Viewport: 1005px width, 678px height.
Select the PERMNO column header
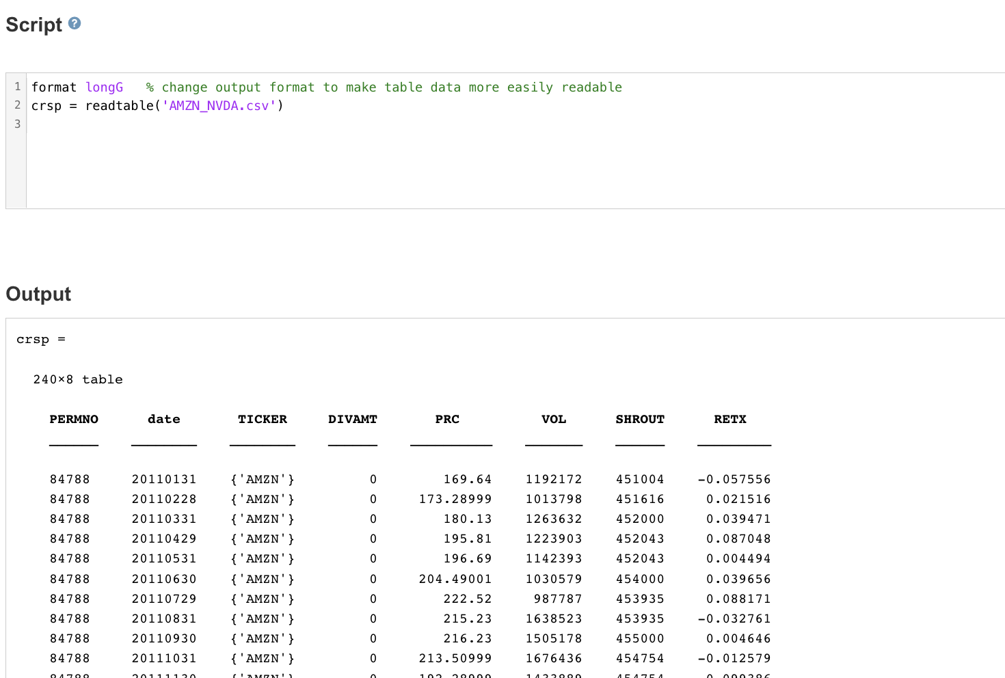click(x=73, y=419)
